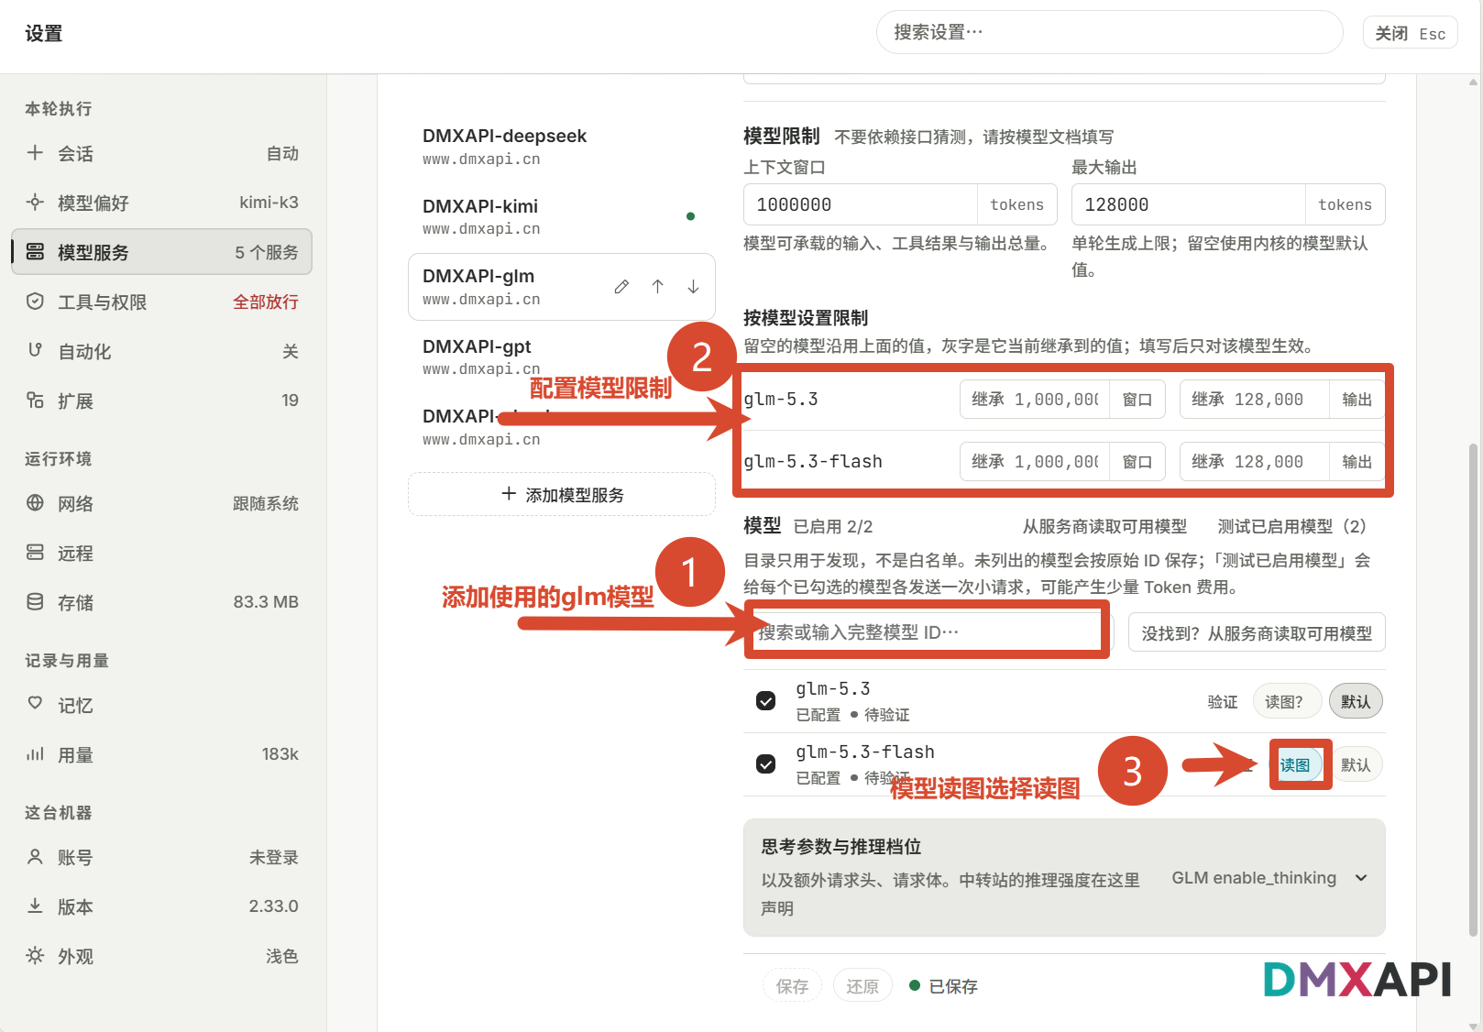Click the 没找到? 从服务商读取可用模型 button
1483x1032 pixels.
click(1257, 632)
